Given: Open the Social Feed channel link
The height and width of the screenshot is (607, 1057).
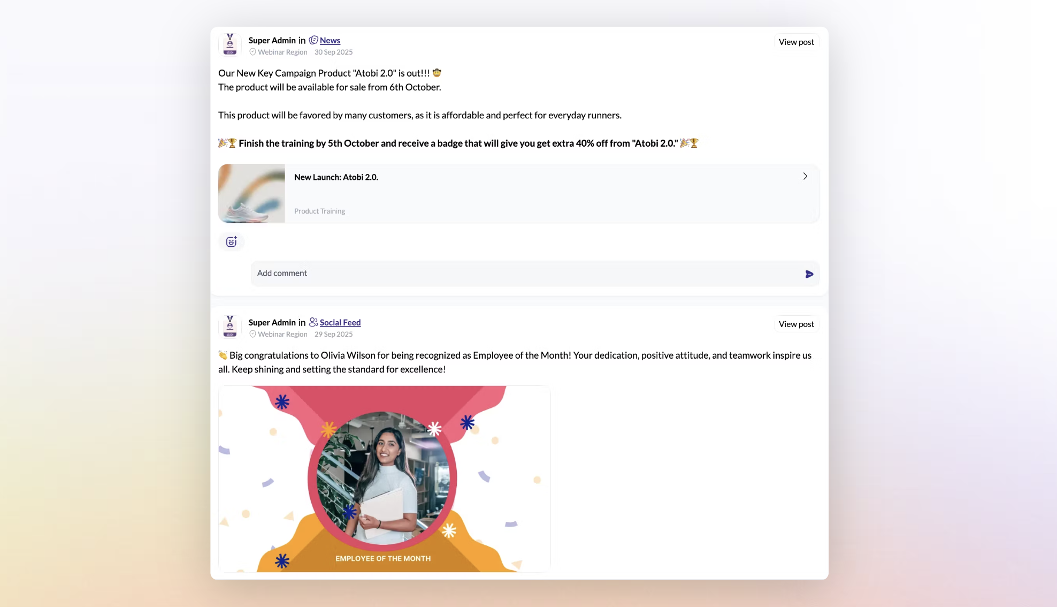Looking at the screenshot, I should (340, 322).
